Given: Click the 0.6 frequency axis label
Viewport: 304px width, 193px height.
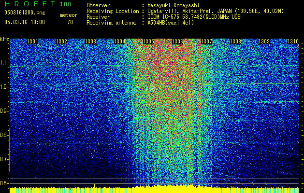Looking at the screenshot, I should 4,183.
